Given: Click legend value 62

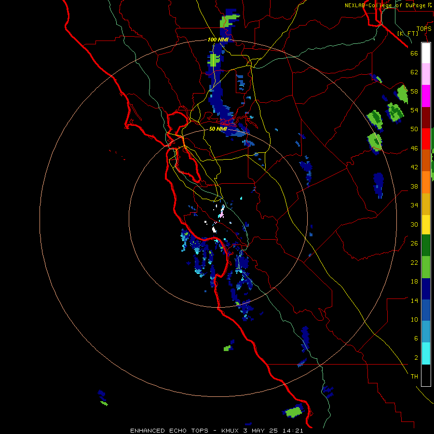Looking at the screenshot, I should click(x=414, y=72).
